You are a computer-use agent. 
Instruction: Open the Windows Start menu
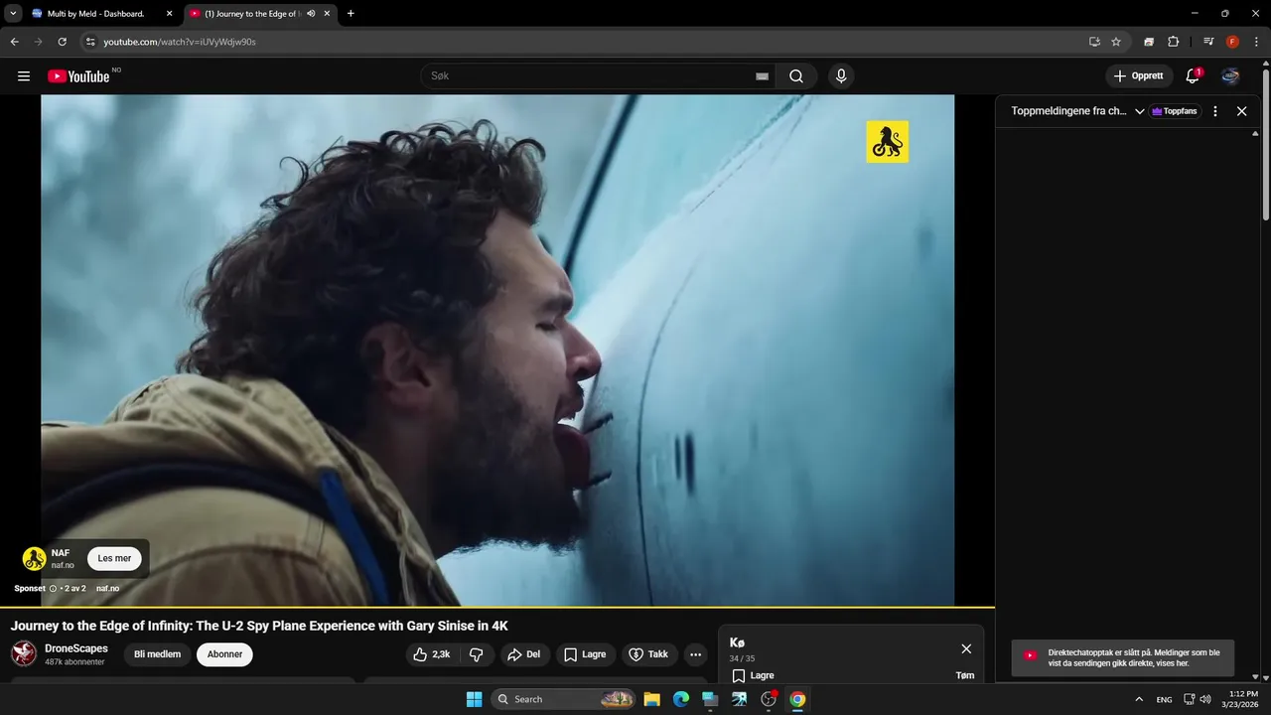[x=474, y=699]
